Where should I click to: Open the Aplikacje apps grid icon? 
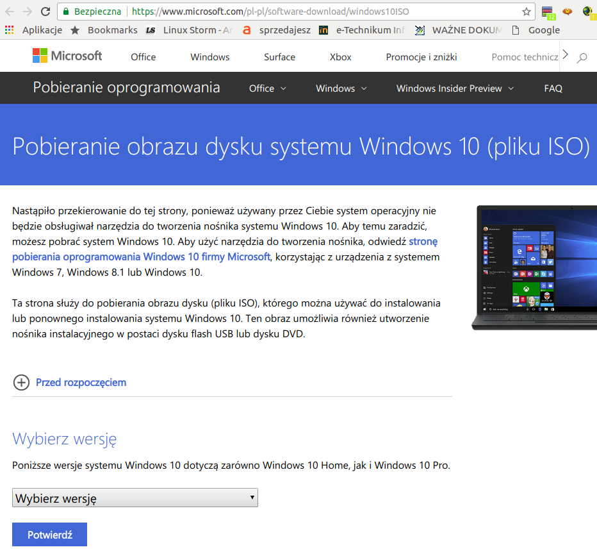point(9,30)
